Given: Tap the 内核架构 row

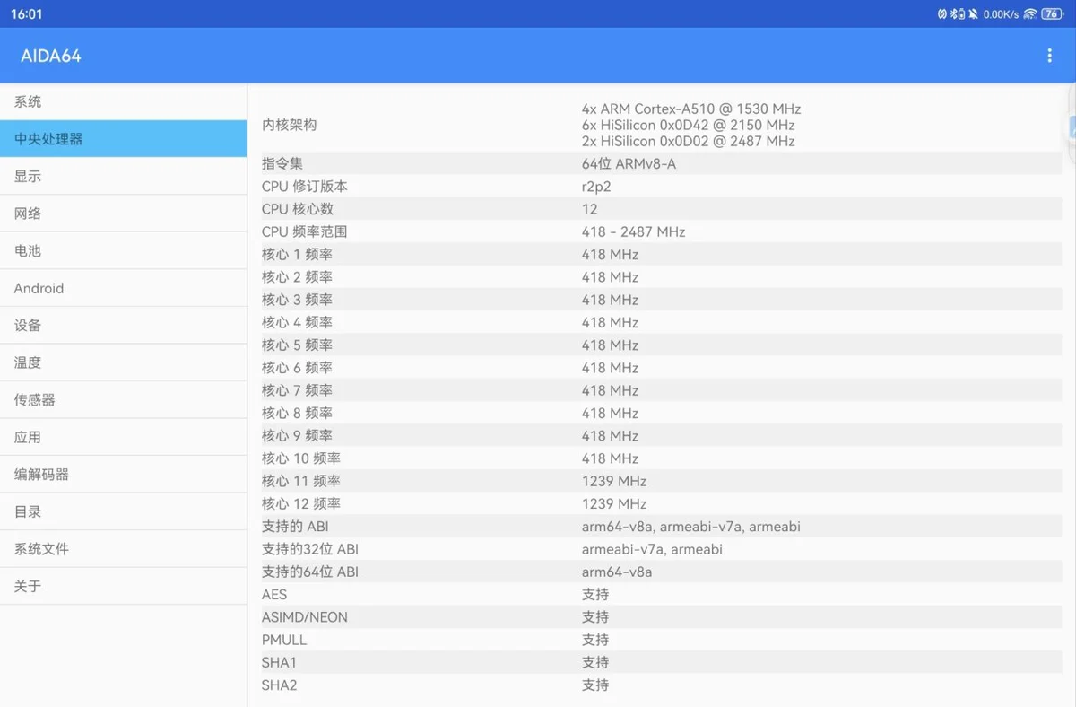Looking at the screenshot, I should click(x=655, y=125).
